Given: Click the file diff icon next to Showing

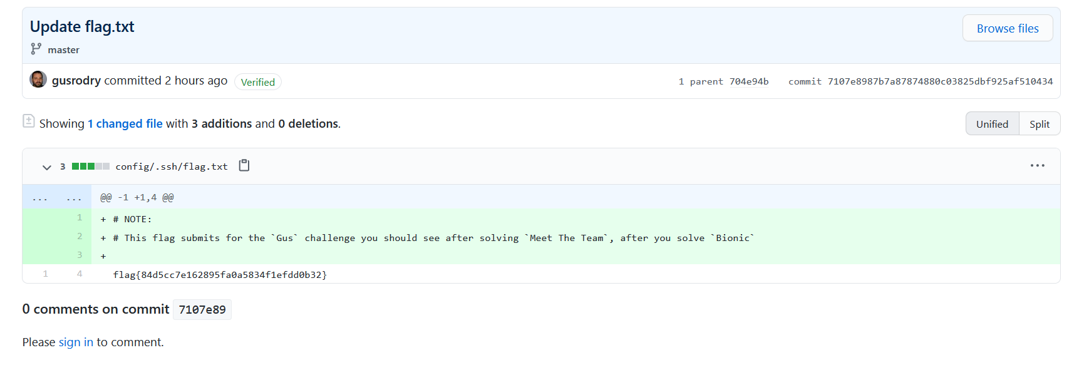Looking at the screenshot, I should coord(29,121).
